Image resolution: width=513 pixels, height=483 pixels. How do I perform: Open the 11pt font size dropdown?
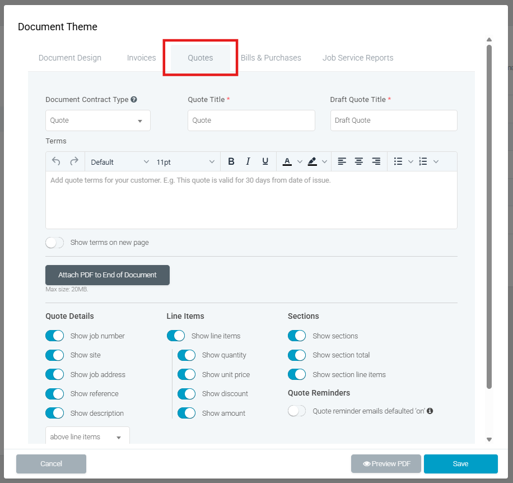(185, 162)
